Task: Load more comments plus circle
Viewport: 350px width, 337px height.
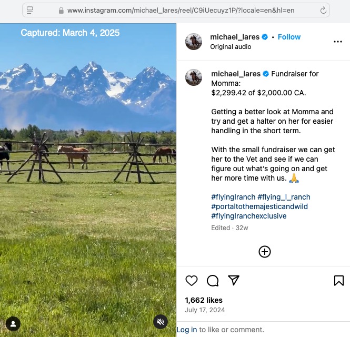Action: 265,252
